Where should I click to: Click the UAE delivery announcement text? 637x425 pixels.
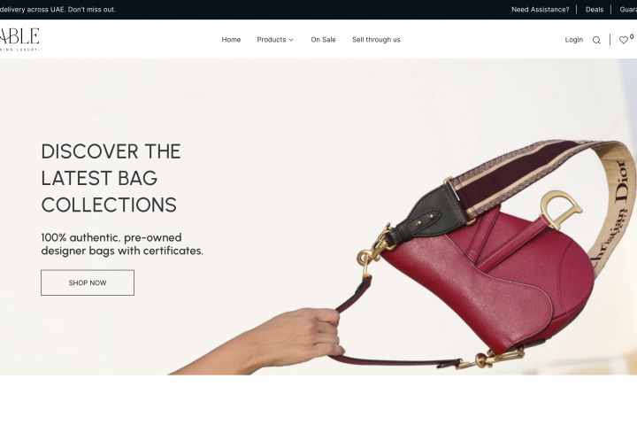(x=58, y=10)
